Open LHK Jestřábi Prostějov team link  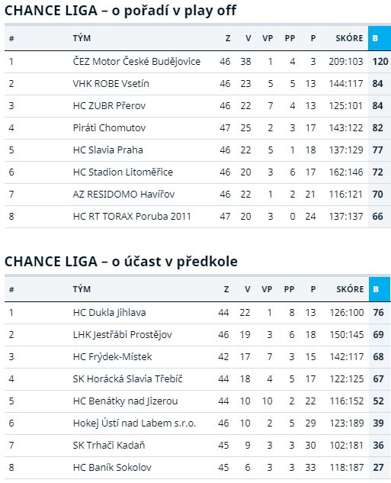(x=123, y=335)
